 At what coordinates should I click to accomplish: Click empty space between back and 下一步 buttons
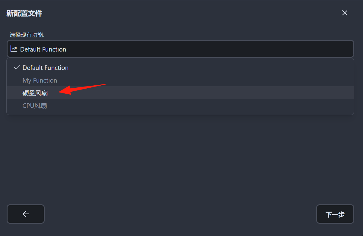180,214
